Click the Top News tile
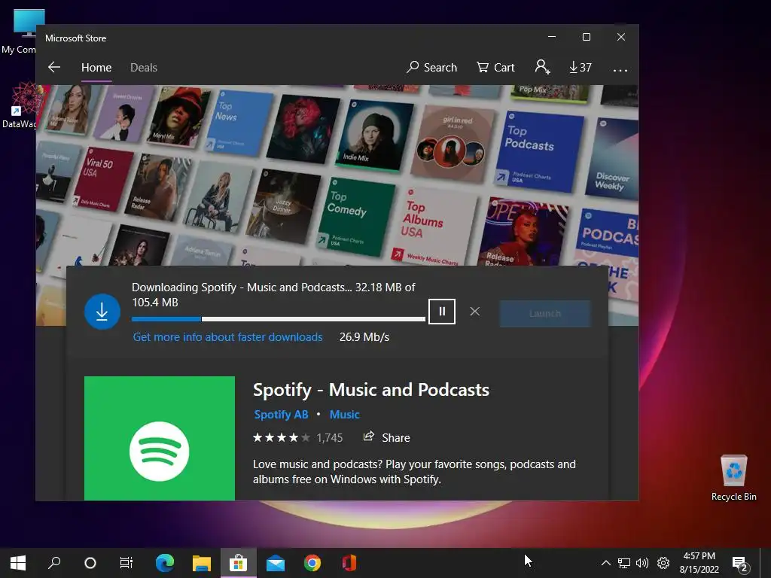 coord(239,123)
